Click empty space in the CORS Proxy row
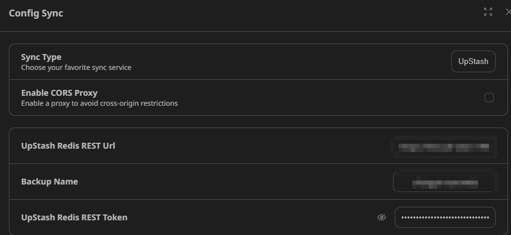Image resolution: width=511 pixels, height=235 pixels. click(310, 98)
